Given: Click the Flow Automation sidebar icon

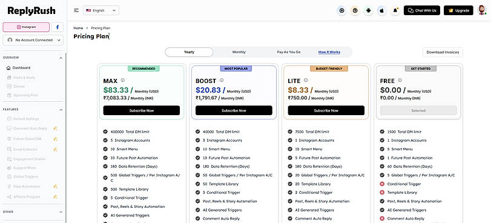Looking at the screenshot, I should coord(8,186).
